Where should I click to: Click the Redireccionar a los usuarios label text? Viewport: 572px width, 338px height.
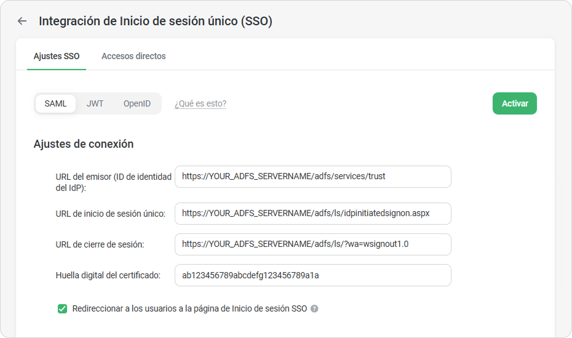click(189, 309)
